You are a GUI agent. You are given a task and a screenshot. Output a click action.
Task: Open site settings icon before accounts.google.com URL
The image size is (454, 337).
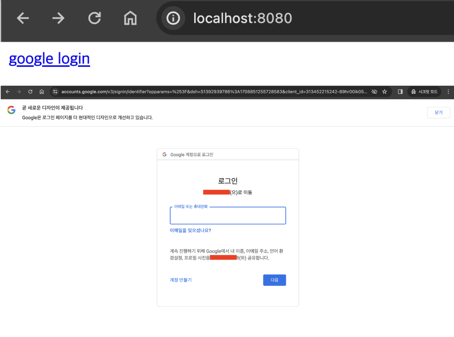tap(55, 92)
